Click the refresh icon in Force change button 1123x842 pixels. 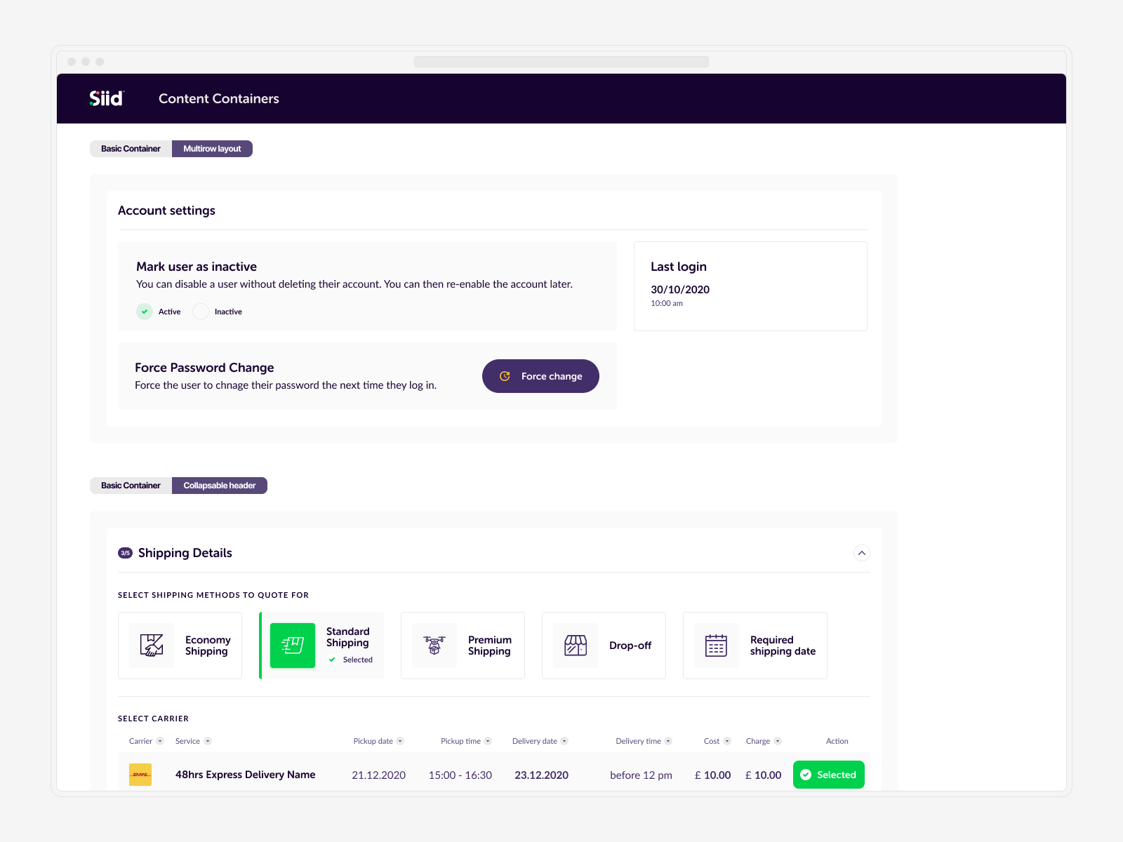pyautogui.click(x=505, y=376)
